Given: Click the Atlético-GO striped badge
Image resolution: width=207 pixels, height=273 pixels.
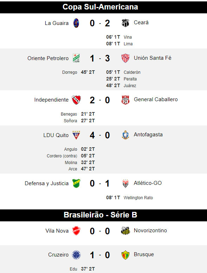Looking at the screenshot, I should click(x=125, y=183).
